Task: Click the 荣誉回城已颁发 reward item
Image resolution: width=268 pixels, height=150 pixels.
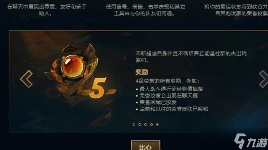Action: (158, 102)
